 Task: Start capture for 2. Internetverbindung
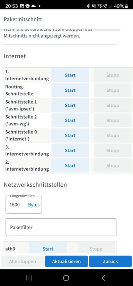pos(70,166)
